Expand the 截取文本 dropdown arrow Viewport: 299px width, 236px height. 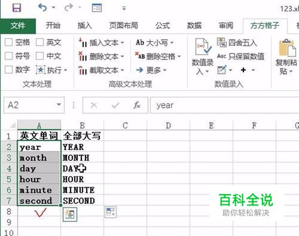[123, 70]
